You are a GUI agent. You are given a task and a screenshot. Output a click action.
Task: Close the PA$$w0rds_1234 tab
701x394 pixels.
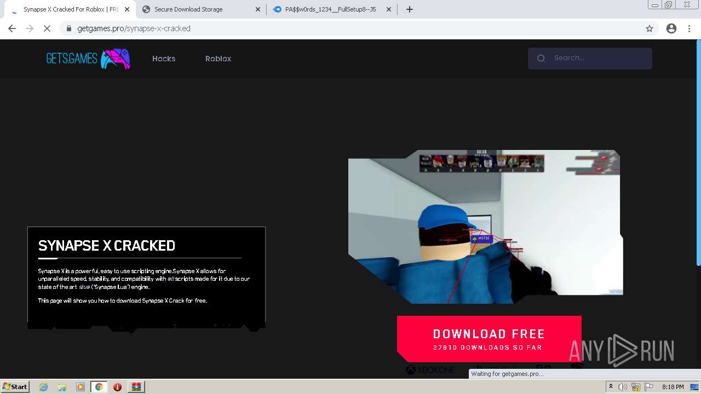389,9
